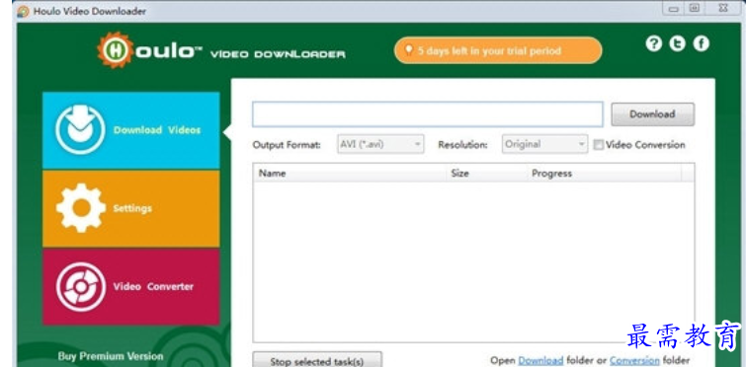The width and height of the screenshot is (747, 367).
Task: Click the Download Videos arrow icon
Action: (x=80, y=130)
